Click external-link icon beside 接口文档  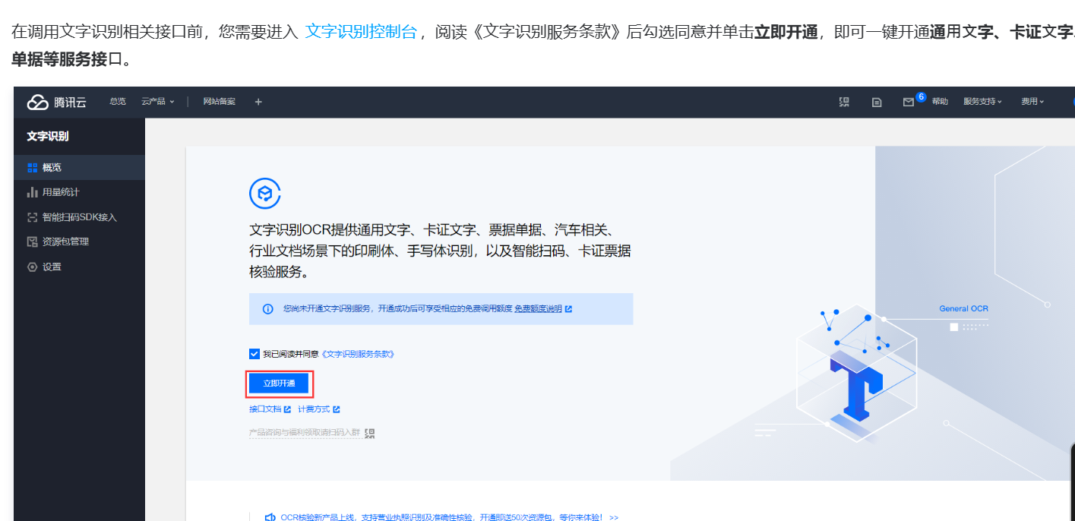pyautogui.click(x=287, y=409)
